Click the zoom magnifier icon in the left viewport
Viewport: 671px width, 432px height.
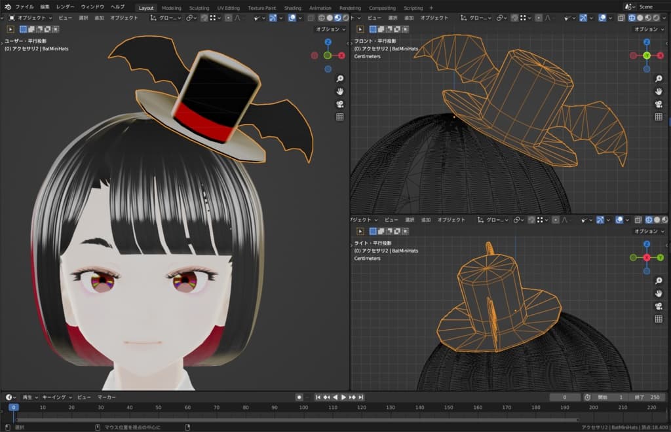(x=339, y=79)
